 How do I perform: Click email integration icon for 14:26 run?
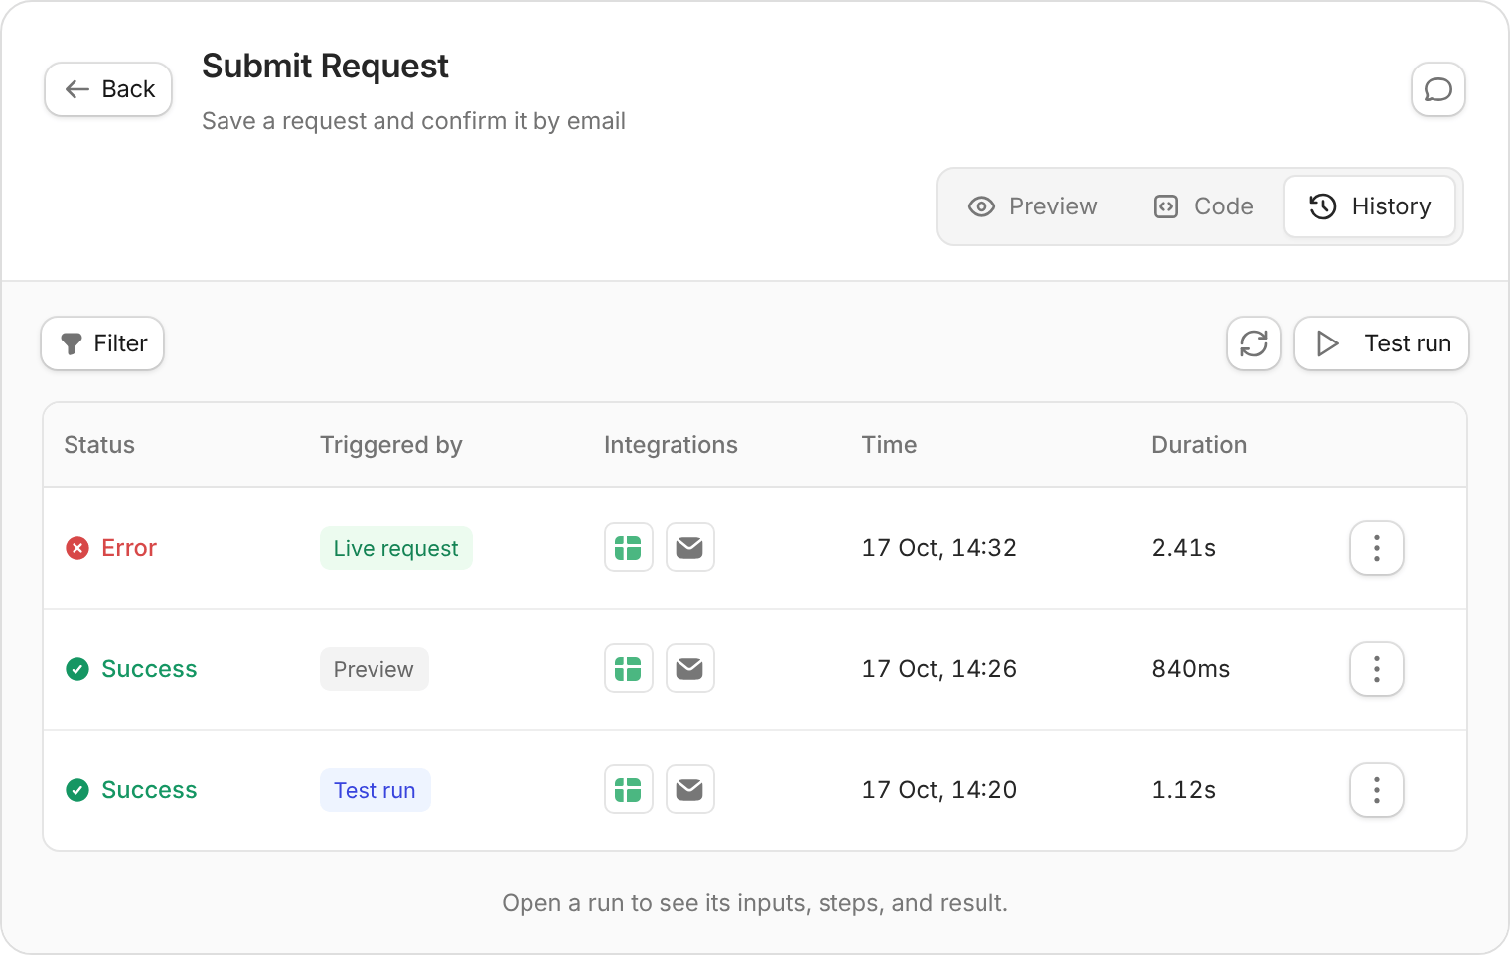[689, 669]
